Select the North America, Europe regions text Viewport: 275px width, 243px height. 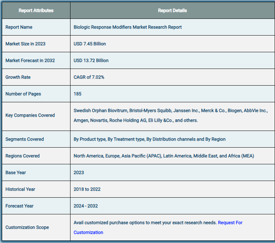(163, 156)
